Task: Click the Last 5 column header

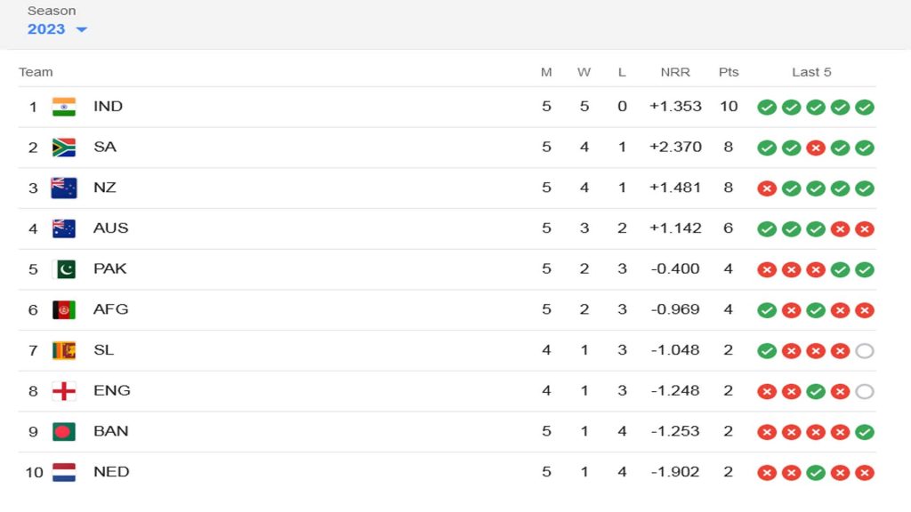Action: pos(811,72)
